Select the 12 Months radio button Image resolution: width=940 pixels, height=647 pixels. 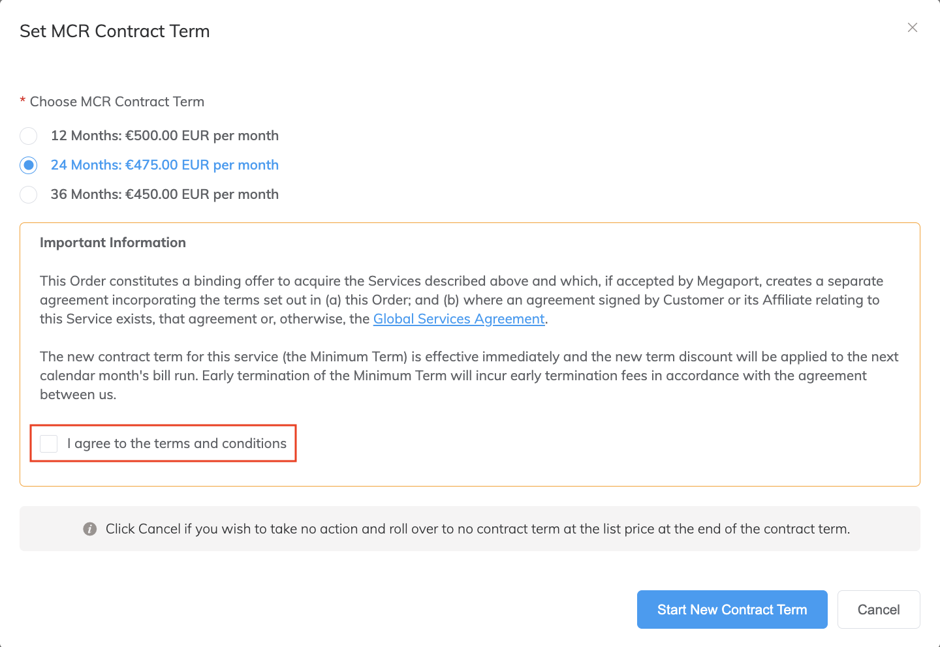click(x=29, y=136)
